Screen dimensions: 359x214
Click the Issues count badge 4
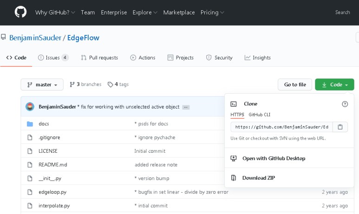65,58
